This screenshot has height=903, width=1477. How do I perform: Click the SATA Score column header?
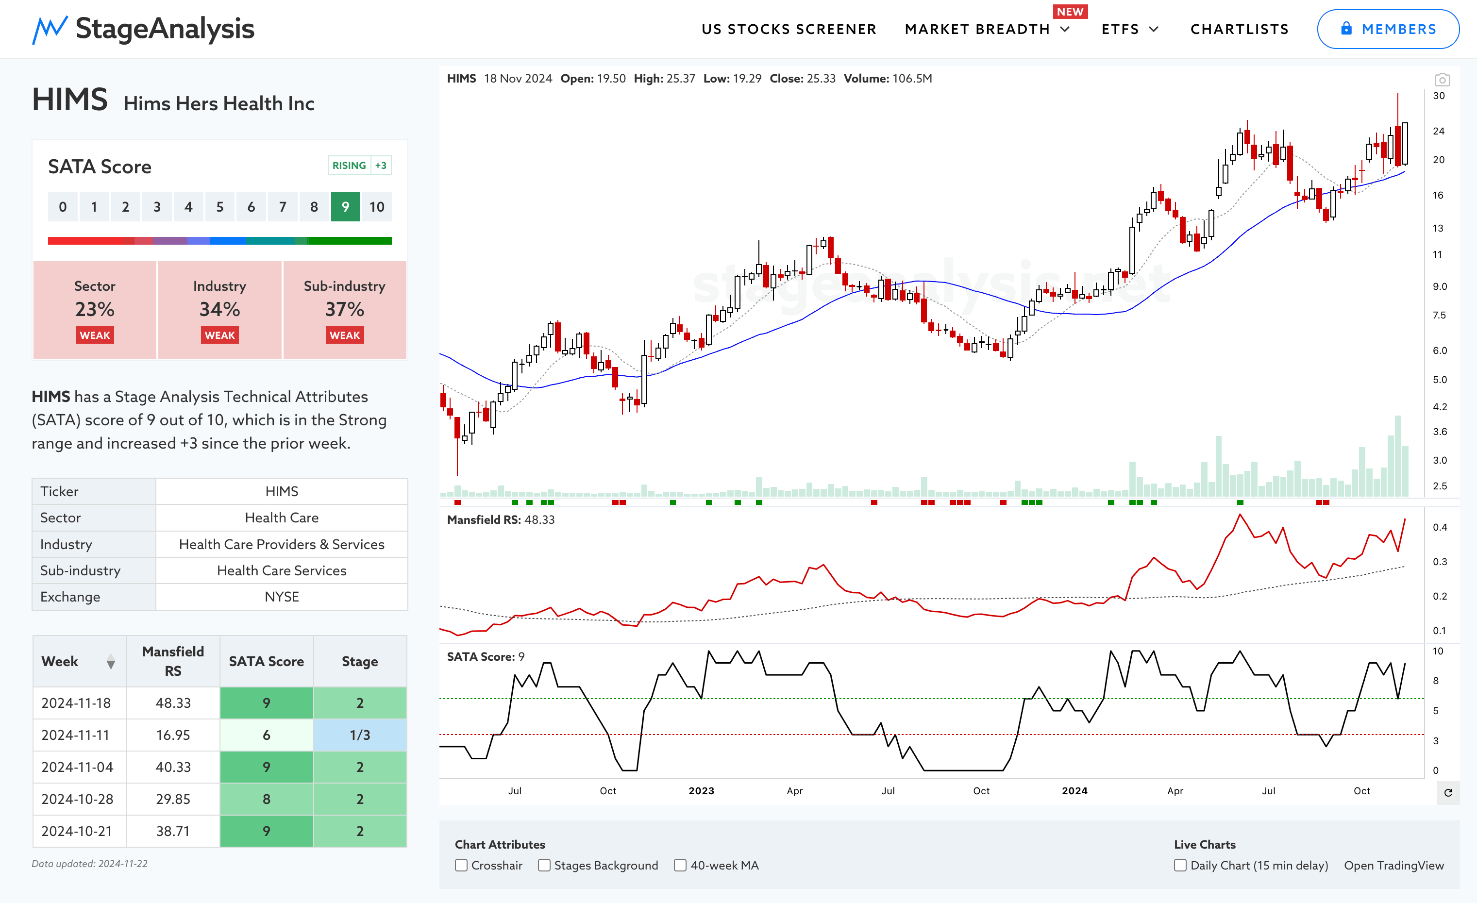click(x=266, y=661)
